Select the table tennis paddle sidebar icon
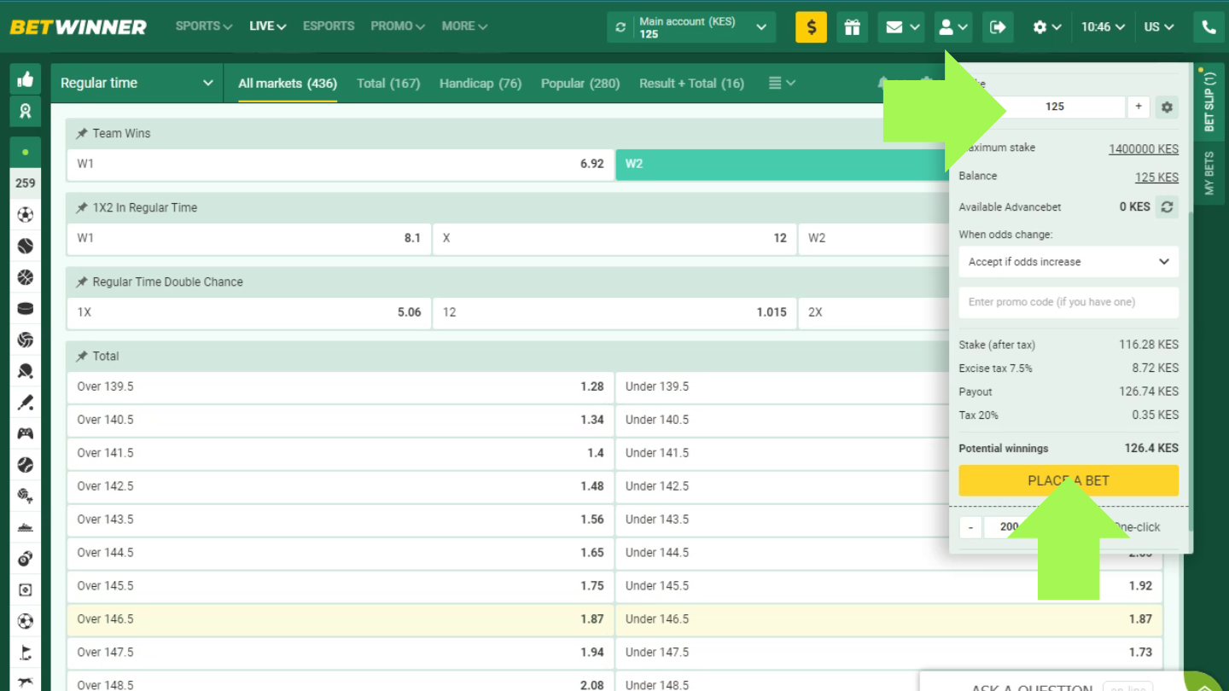Image resolution: width=1229 pixels, height=691 pixels. pos(26,371)
